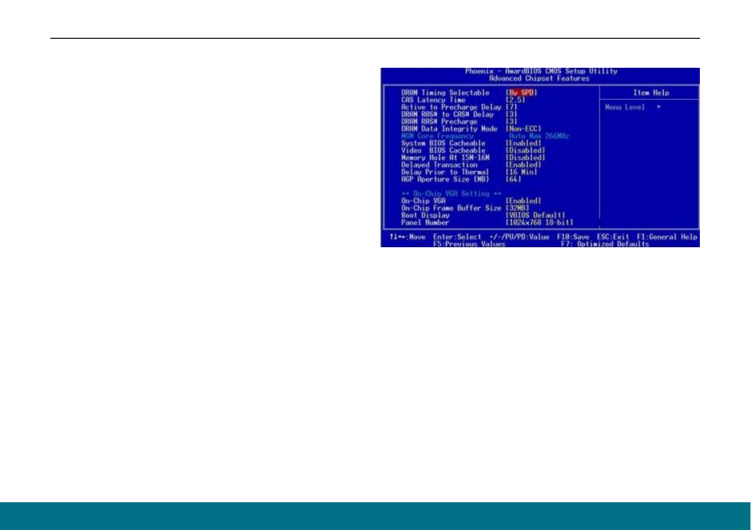
Task: Click the Active to Precharge Delay value 7
Action: point(511,107)
